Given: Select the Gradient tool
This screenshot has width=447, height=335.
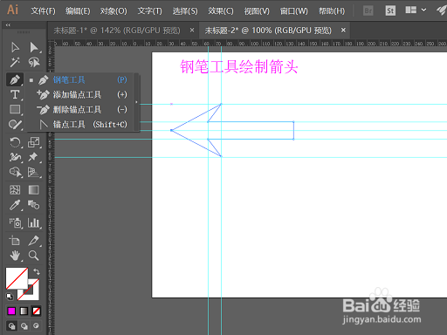Looking at the screenshot, I should pos(34,190).
